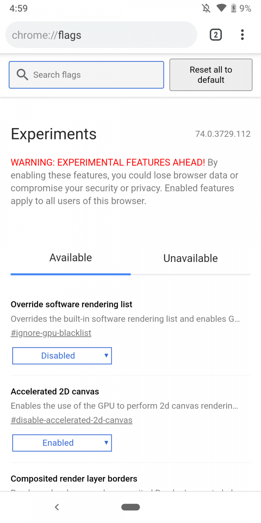The height and width of the screenshot is (523, 261).
Task: Focus the Search flags input field
Action: pos(87,75)
